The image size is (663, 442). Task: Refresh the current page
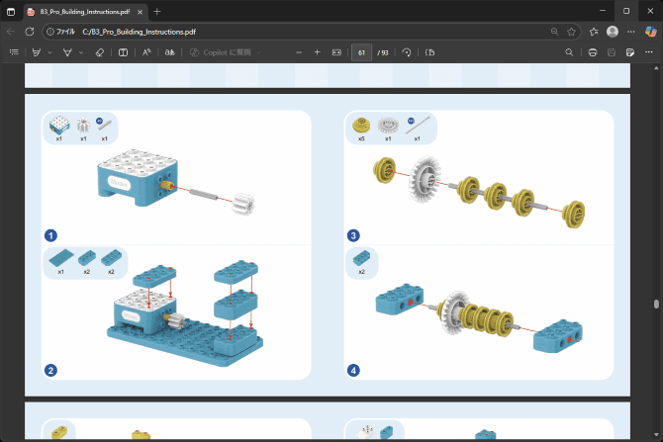[x=29, y=31]
